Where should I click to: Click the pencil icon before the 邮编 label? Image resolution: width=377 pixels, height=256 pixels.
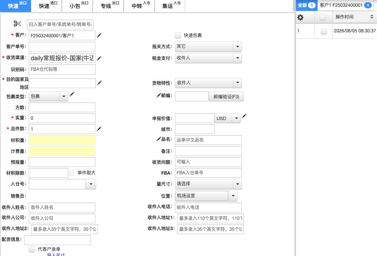click(159, 96)
